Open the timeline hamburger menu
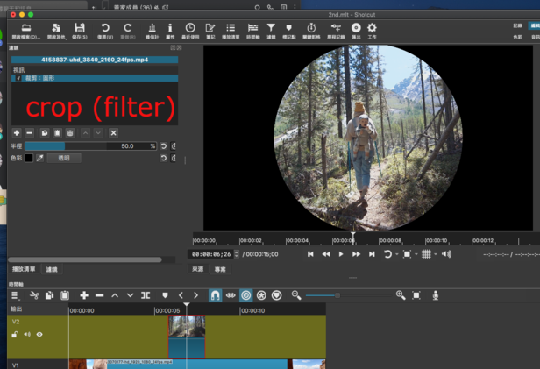Image resolution: width=540 pixels, height=369 pixels. coord(14,295)
